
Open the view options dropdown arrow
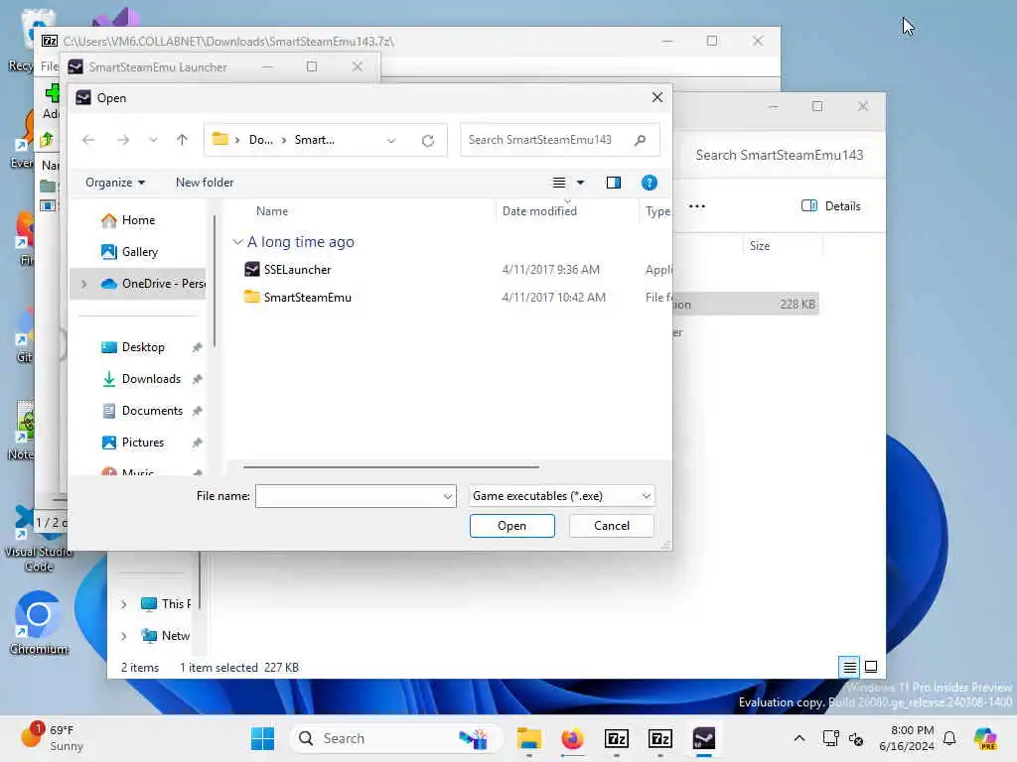coord(580,183)
